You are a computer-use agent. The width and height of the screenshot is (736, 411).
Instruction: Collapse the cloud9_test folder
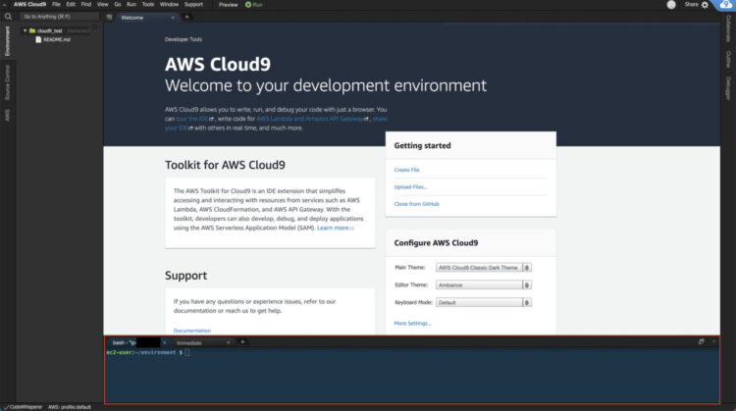(25, 30)
